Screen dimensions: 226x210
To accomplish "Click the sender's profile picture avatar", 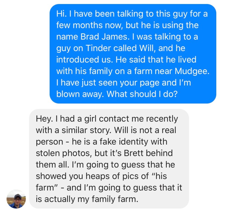I will (x=16, y=199).
